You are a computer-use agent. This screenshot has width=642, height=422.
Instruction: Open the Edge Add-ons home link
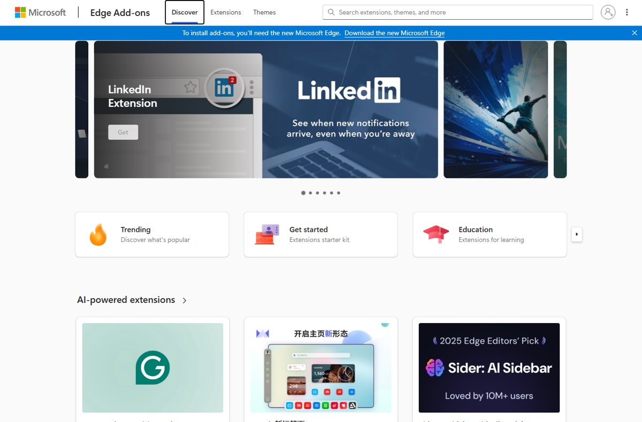click(120, 13)
